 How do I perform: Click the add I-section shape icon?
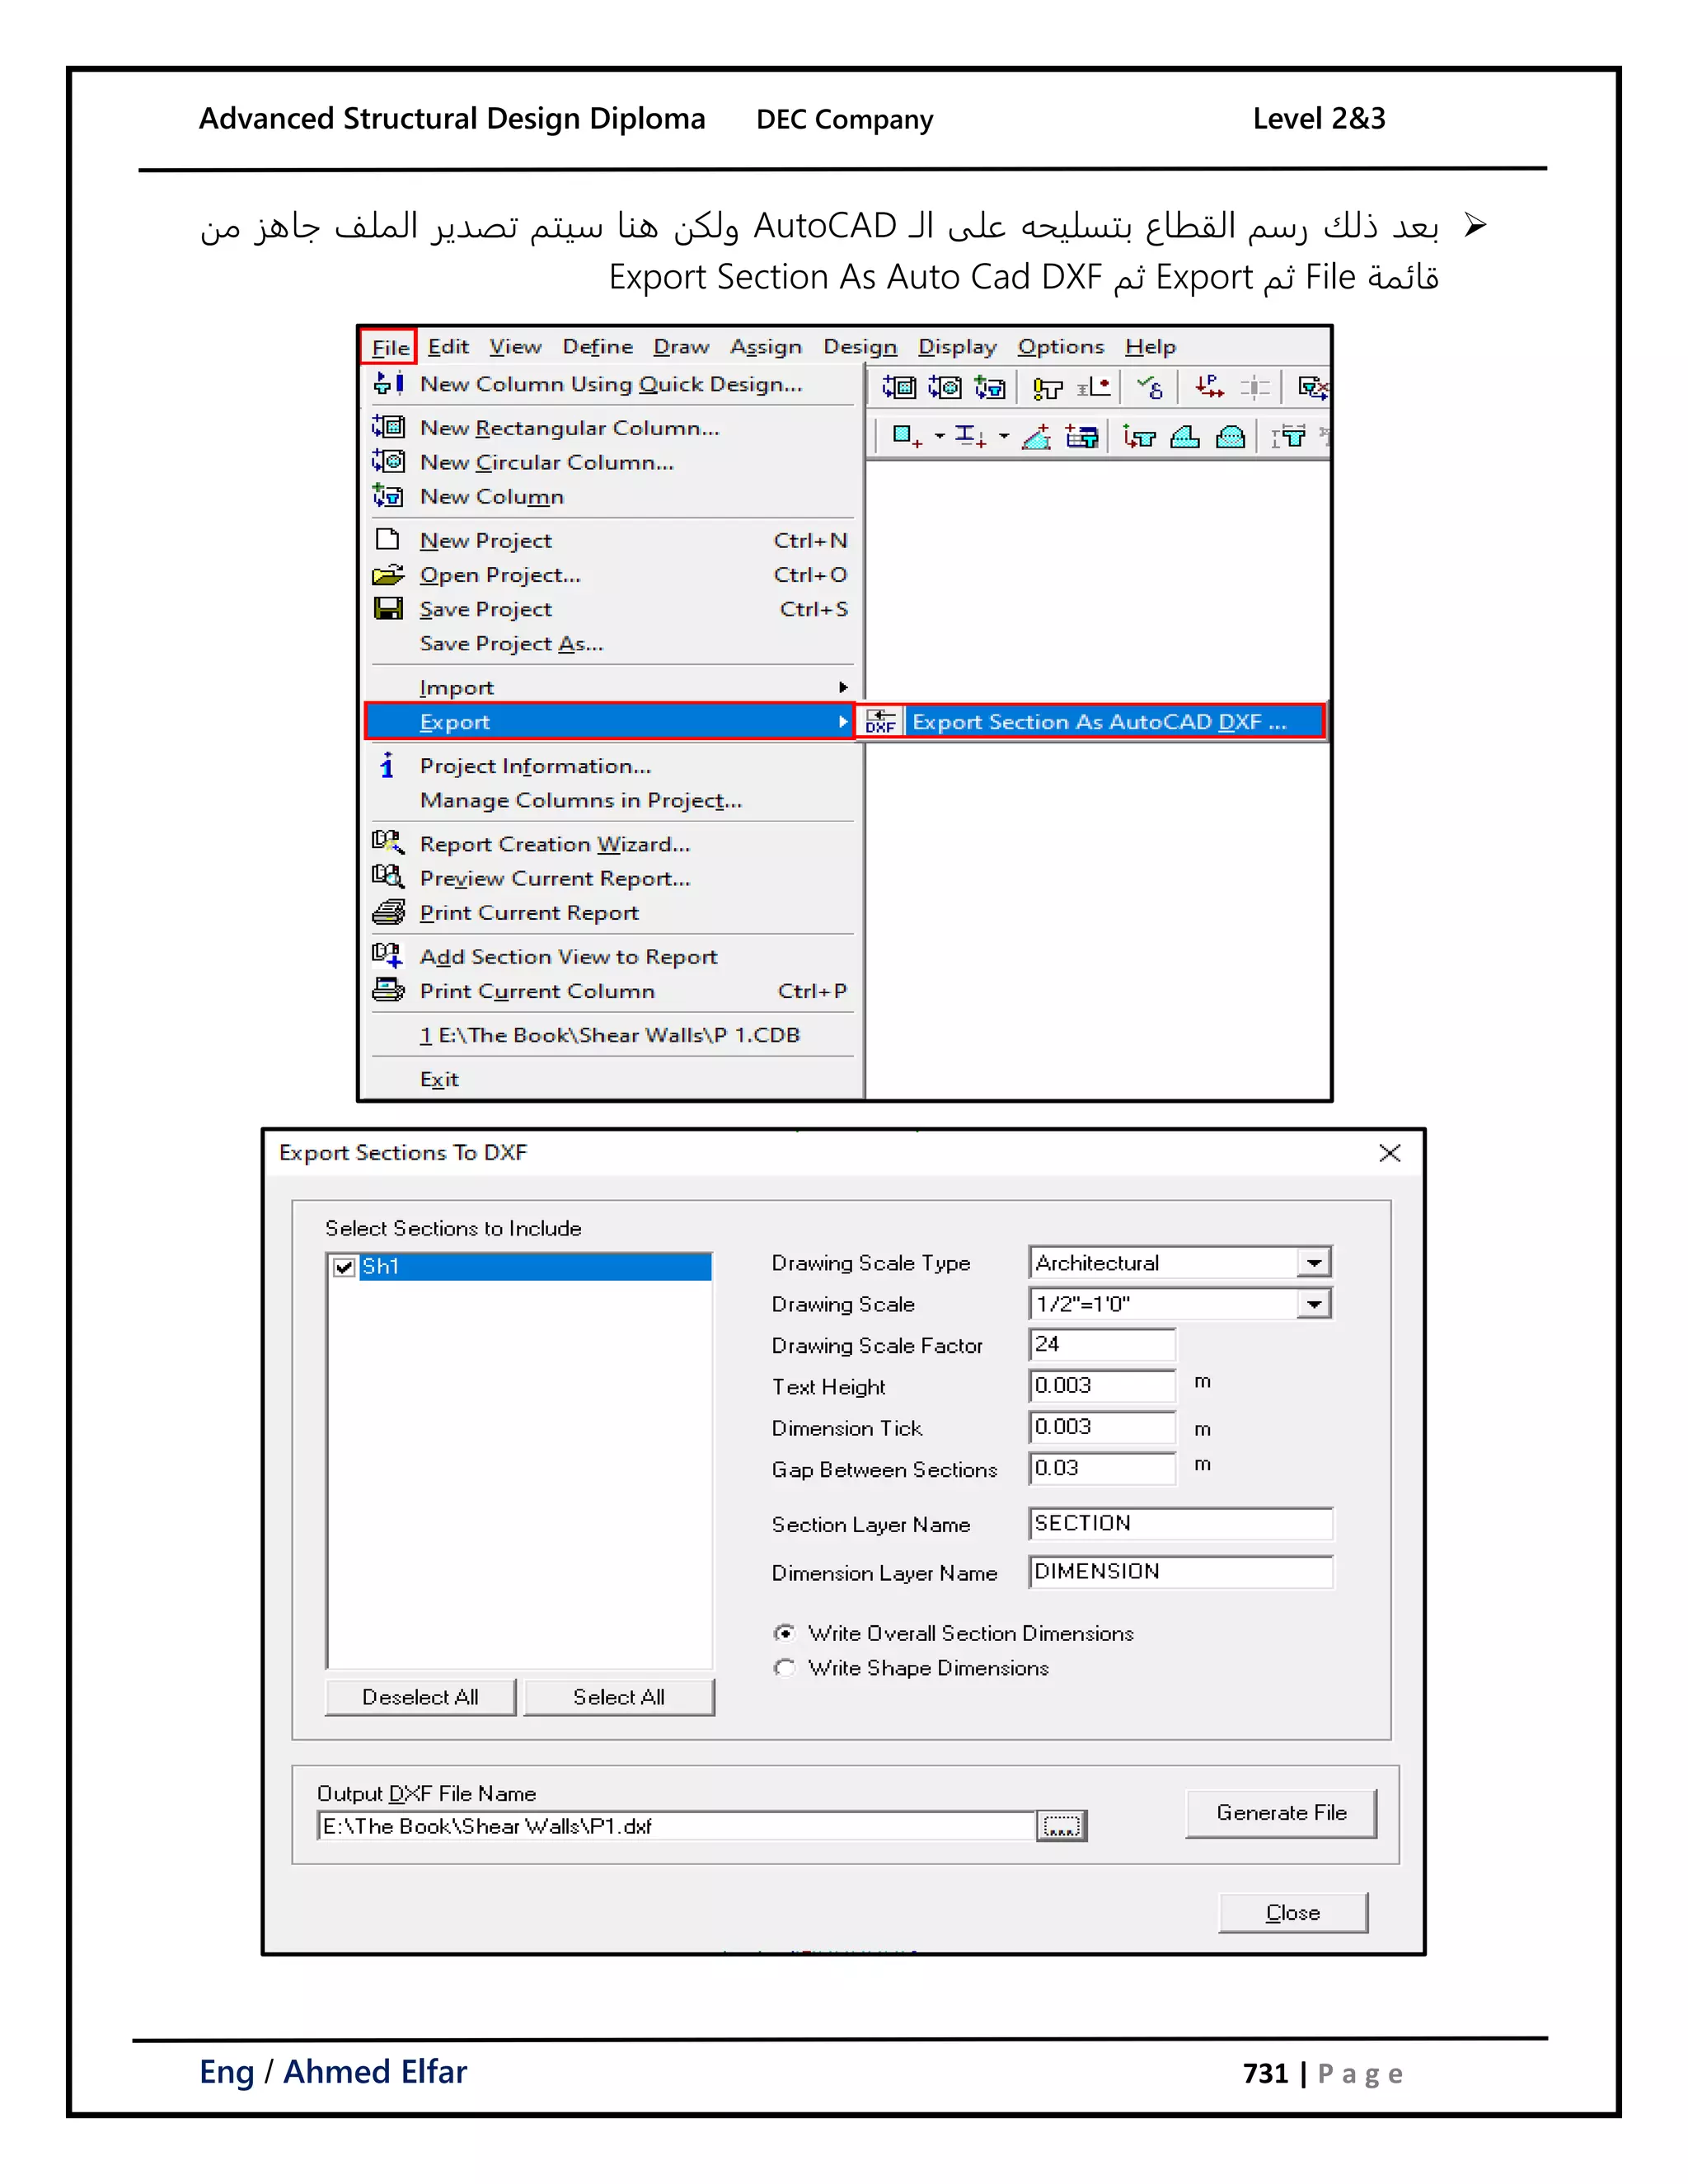pos(969,436)
